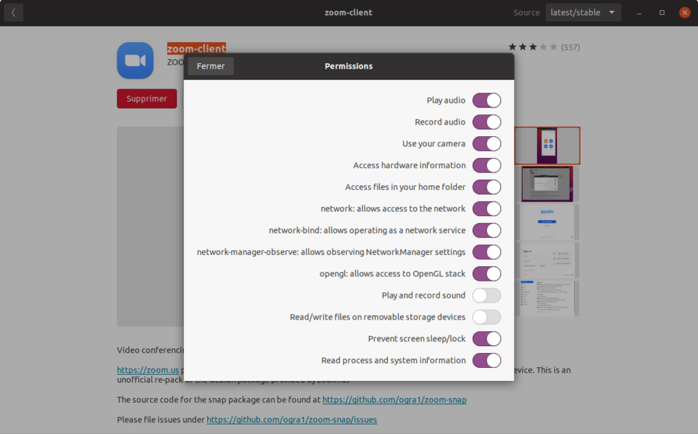Click the highlighted zoom-client app title
The width and height of the screenshot is (698, 434).
[196, 48]
